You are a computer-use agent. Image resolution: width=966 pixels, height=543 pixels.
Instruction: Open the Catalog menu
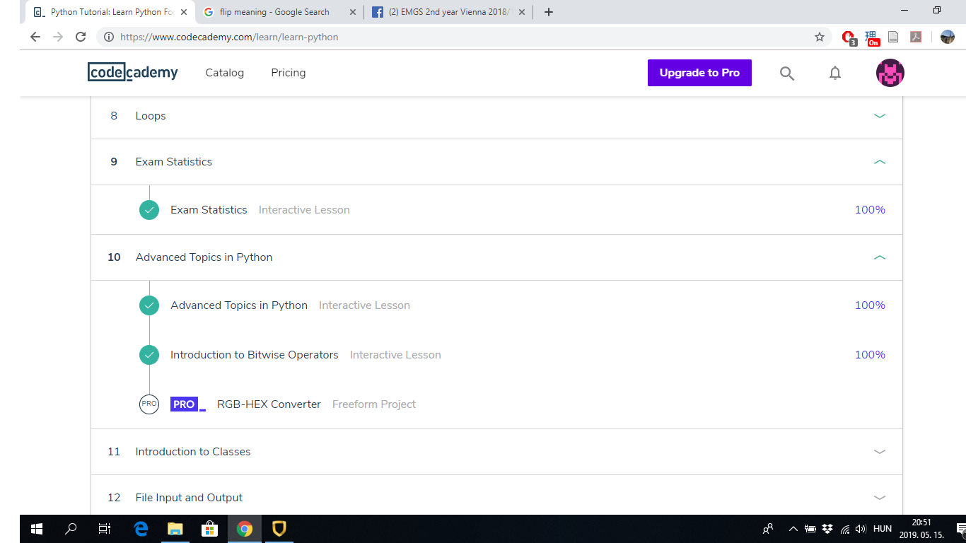pos(225,73)
